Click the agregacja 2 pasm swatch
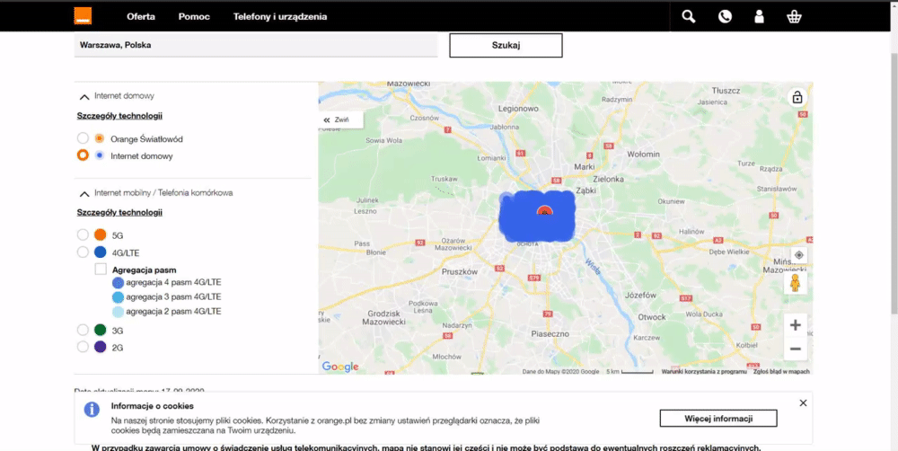Screen dimensions: 898x451 point(118,312)
